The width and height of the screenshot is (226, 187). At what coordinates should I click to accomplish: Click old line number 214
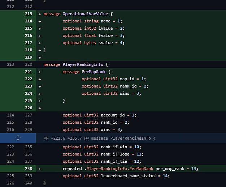pyautogui.click(x=10, y=115)
